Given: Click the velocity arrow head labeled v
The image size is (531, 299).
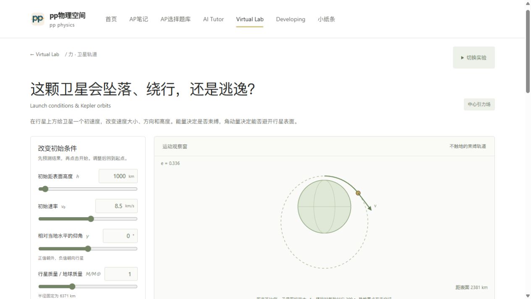Looking at the screenshot, I should tap(369, 208).
